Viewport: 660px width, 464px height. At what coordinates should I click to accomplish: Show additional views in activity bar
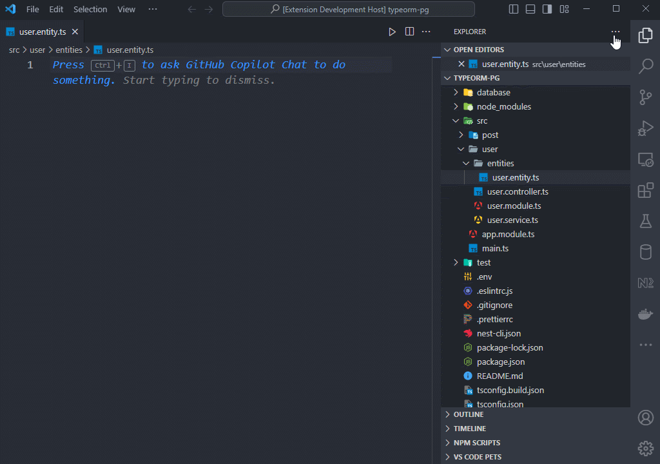[645, 345]
